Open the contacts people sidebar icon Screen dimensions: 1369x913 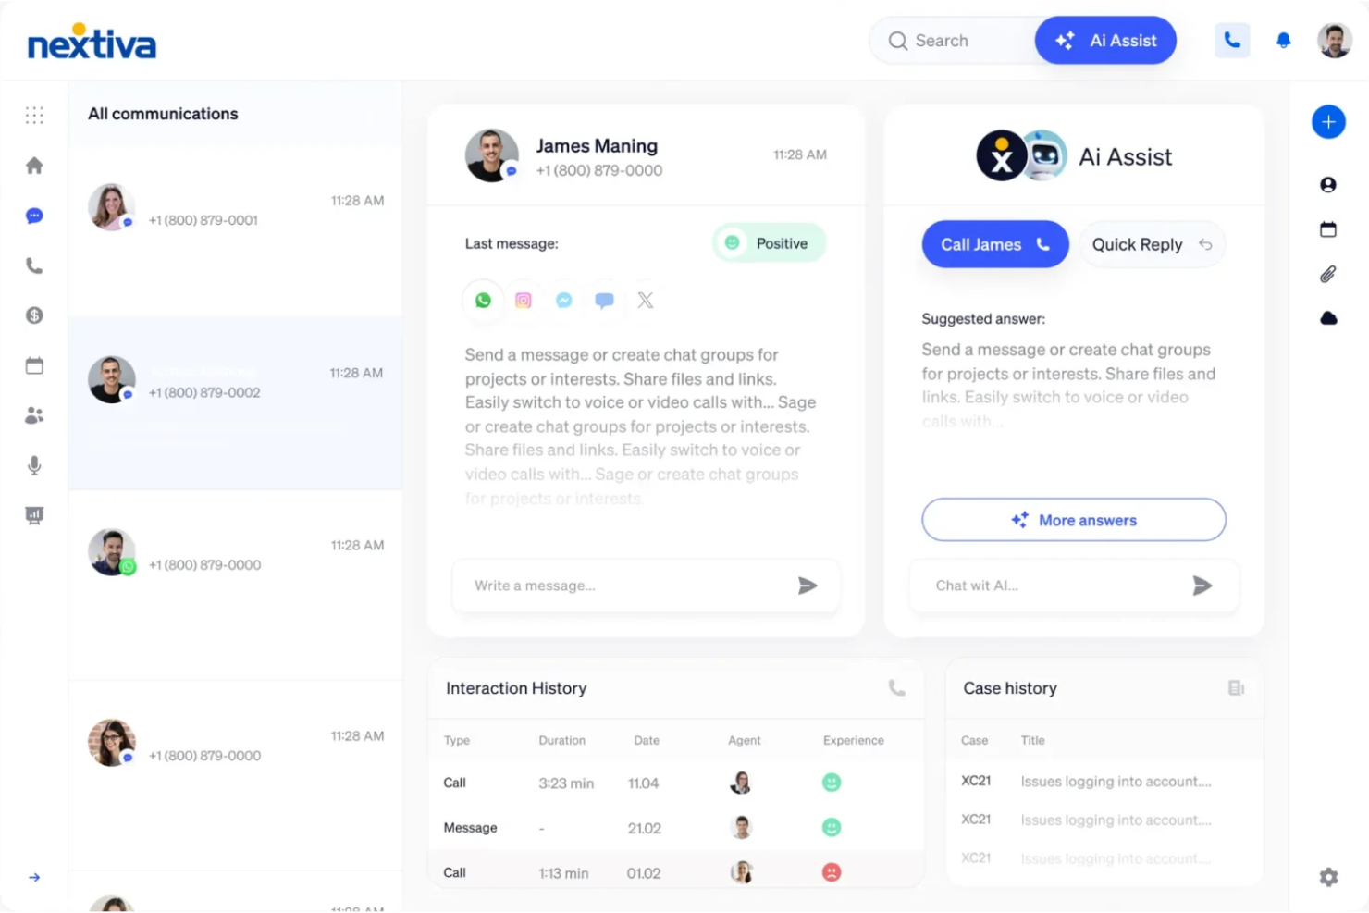click(34, 415)
